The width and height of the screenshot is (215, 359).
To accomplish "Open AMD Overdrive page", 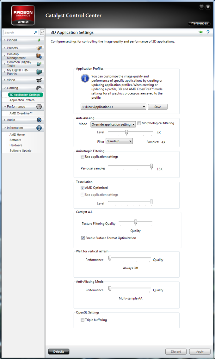I will [x=21, y=114].
